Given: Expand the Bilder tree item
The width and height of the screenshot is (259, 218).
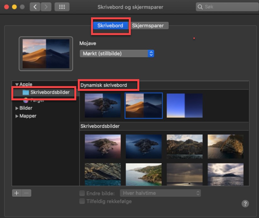Looking at the screenshot, I should click(x=17, y=108).
